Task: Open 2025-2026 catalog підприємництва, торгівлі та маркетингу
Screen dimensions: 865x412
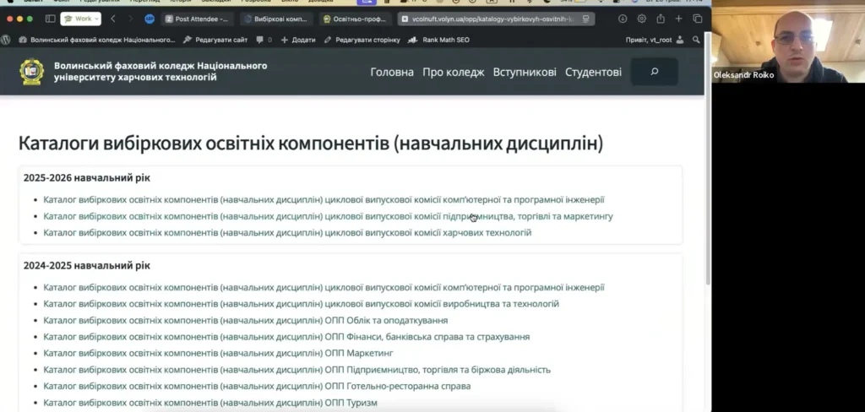Action: [x=329, y=216]
